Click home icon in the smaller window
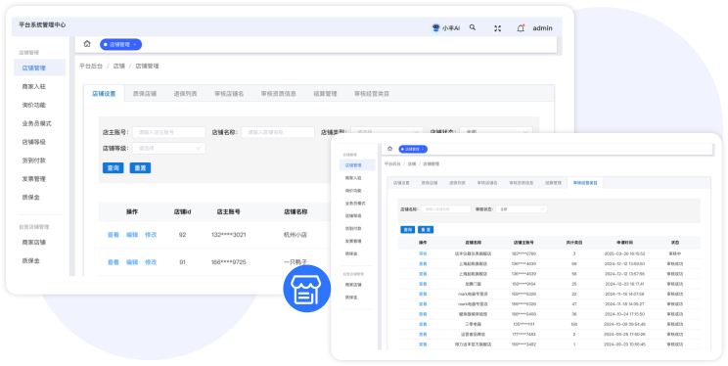This screenshot has height=366, width=728. pos(390,149)
